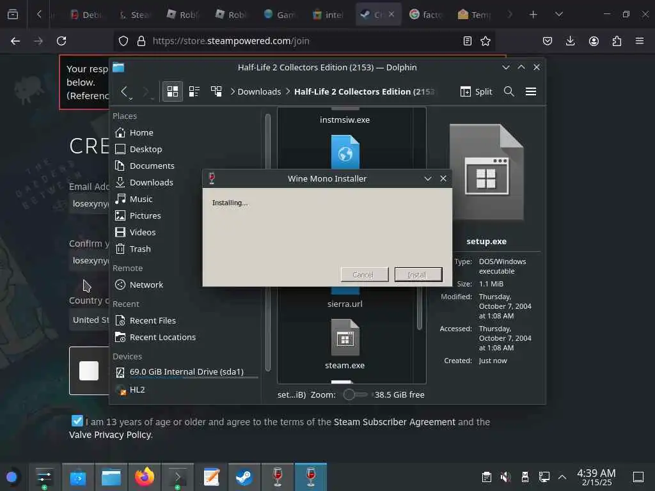The width and height of the screenshot is (655, 491).
Task: Go back in Firefox
Action: click(15, 41)
